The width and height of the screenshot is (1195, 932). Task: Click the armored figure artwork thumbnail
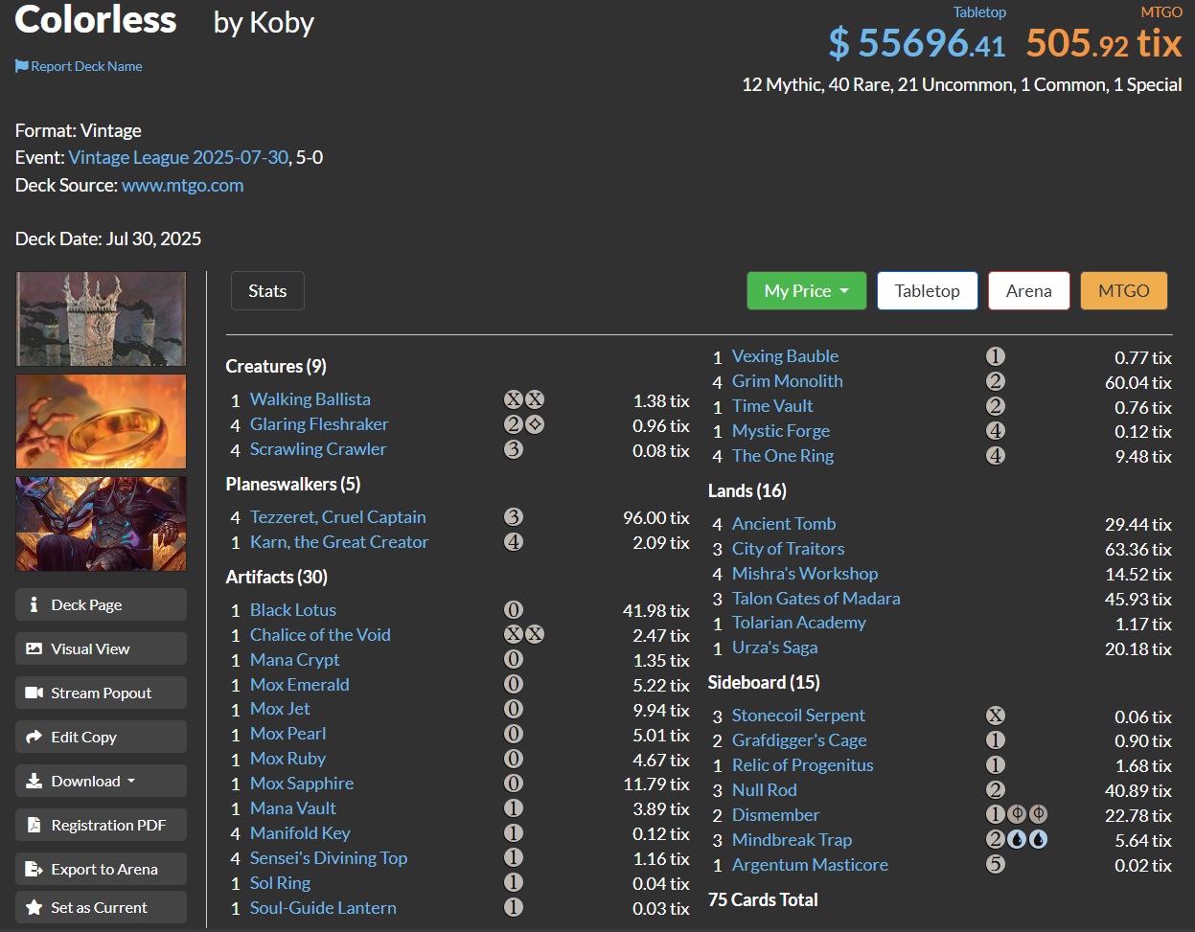point(101,524)
